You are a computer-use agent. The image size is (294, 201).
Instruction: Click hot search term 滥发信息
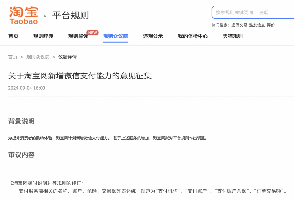[x=257, y=25]
